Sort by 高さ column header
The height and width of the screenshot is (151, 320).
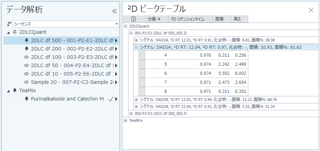point(240,19)
